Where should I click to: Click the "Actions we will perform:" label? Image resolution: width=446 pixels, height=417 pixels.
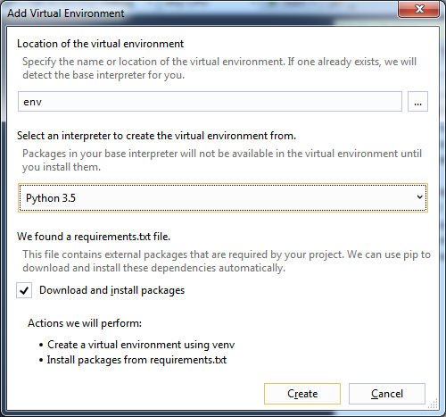coord(85,323)
